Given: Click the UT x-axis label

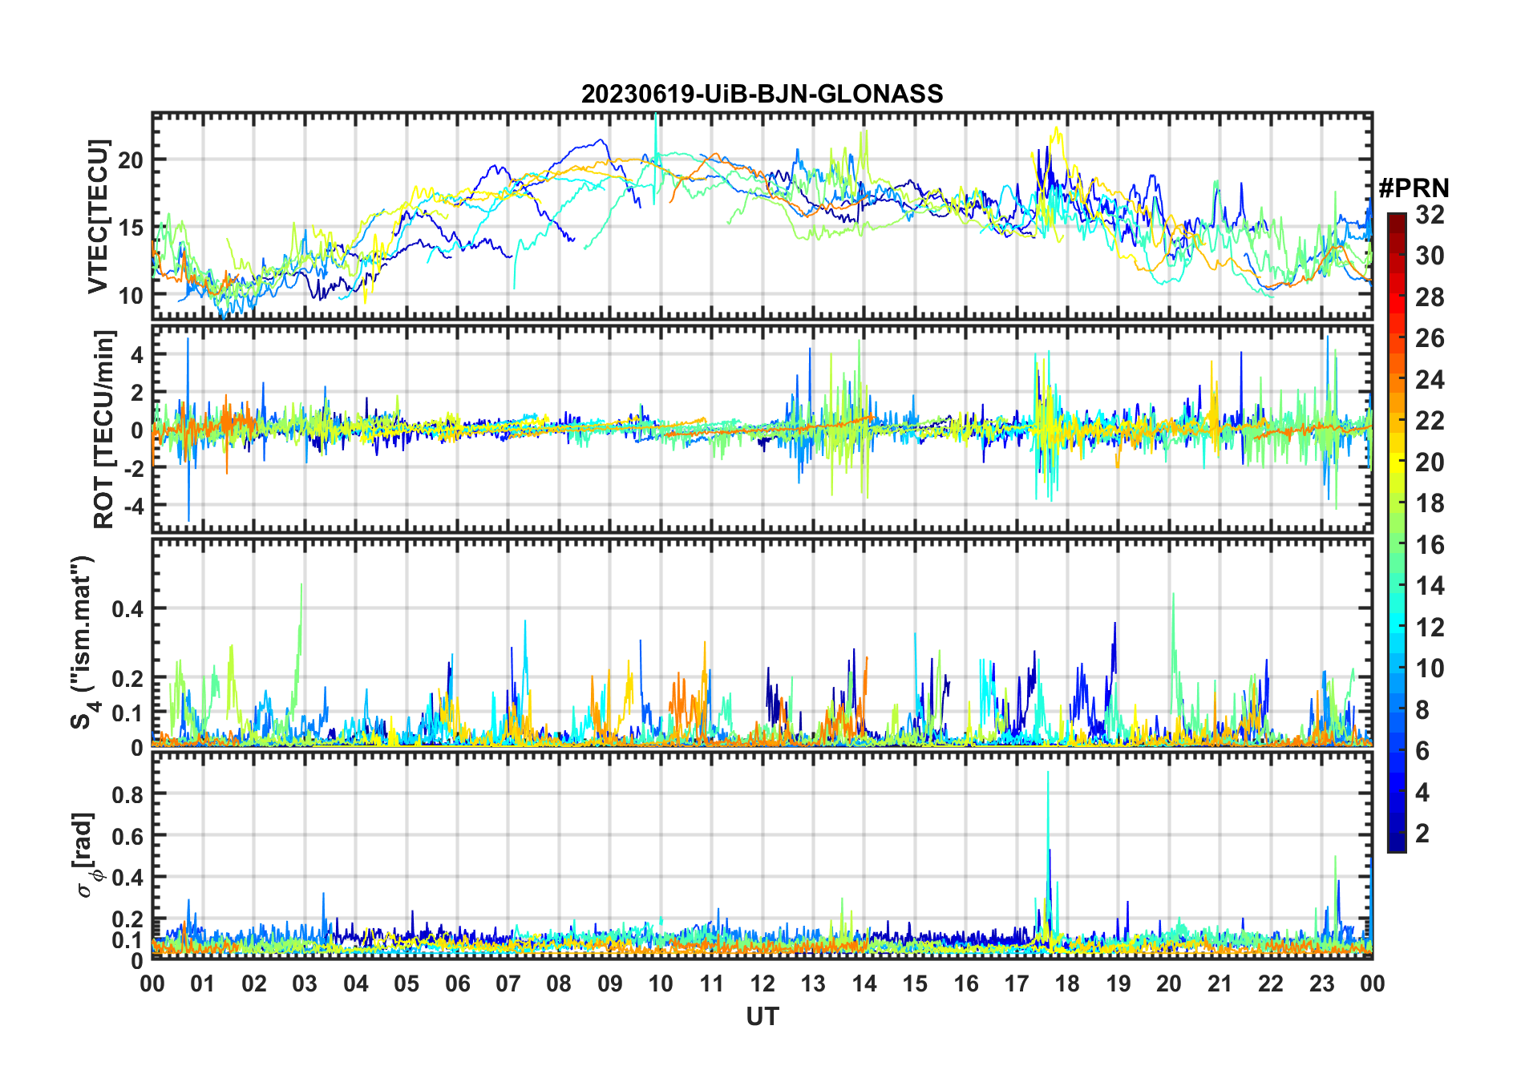Looking at the screenshot, I should coord(762,1017).
